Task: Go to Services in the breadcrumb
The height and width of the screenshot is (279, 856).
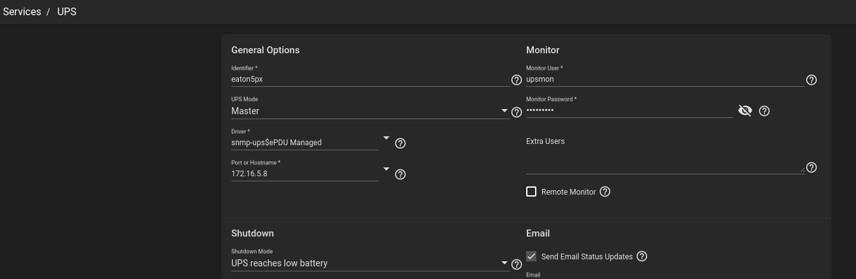Action: (x=22, y=11)
